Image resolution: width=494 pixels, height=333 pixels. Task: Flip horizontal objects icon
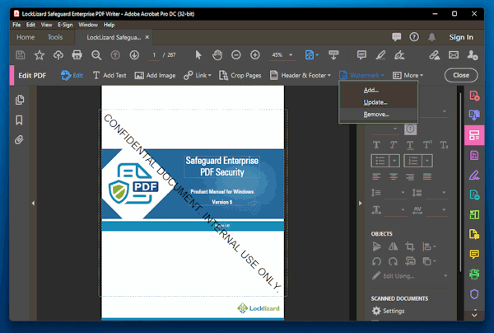(x=394, y=246)
